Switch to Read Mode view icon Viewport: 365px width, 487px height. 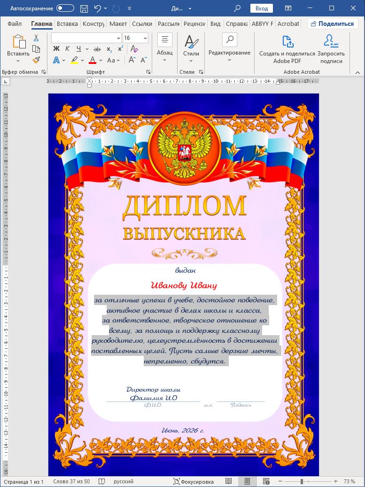tap(228, 481)
